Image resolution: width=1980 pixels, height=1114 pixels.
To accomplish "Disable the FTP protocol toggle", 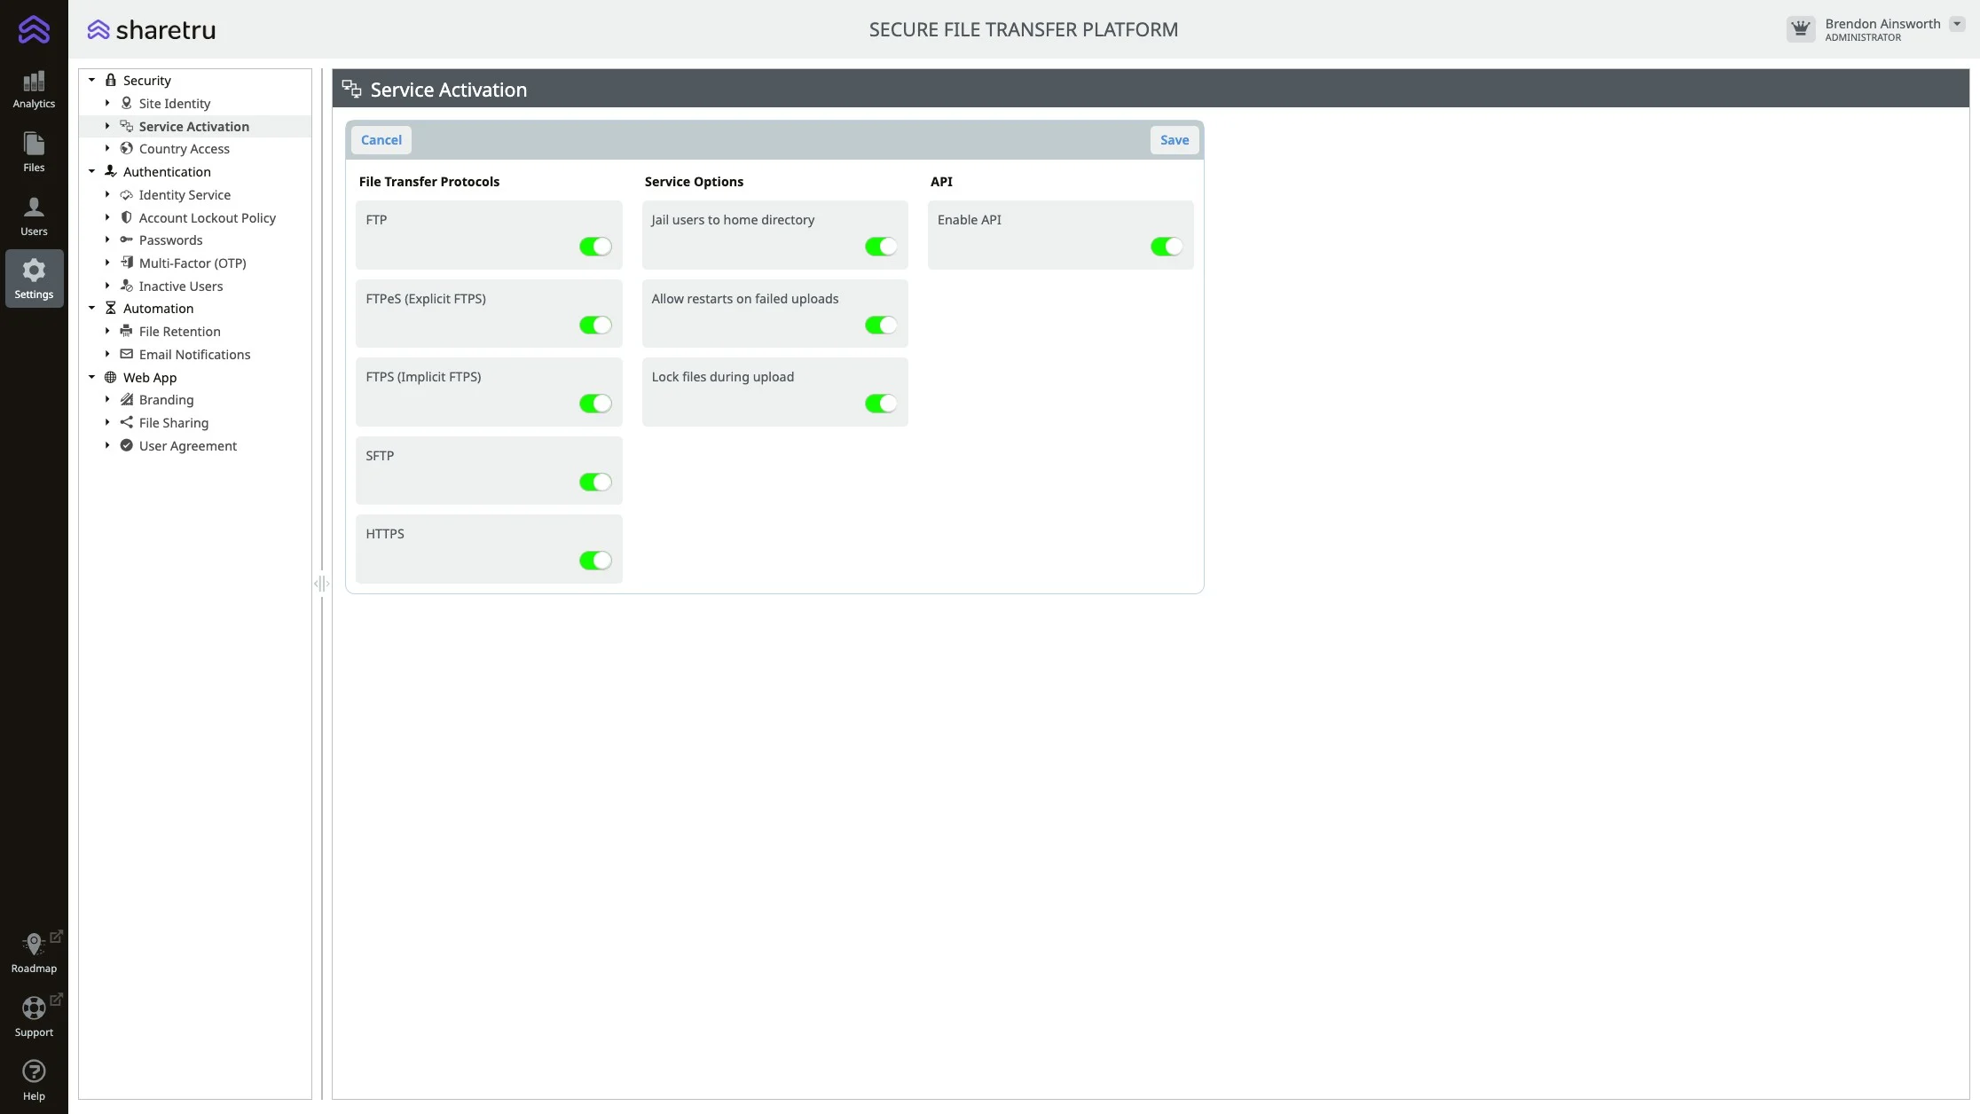I will (x=595, y=247).
